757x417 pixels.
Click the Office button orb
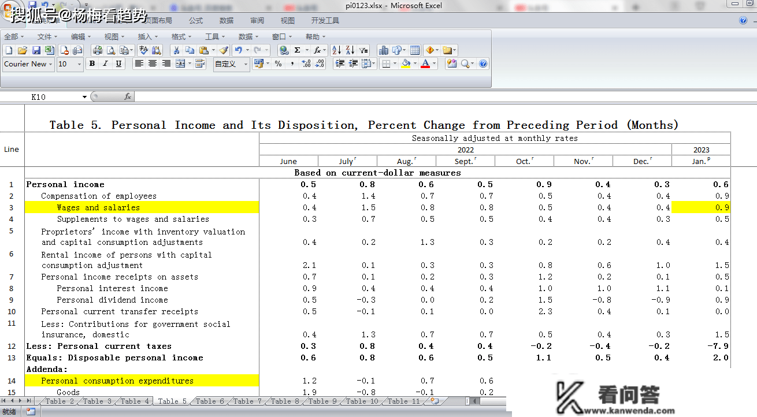[10, 9]
